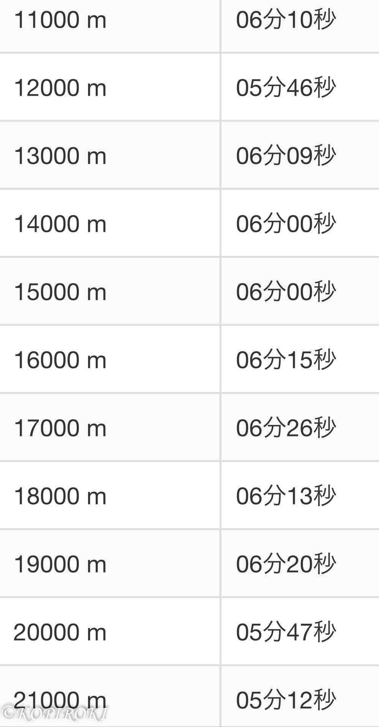This screenshot has height=727, width=379.
Task: Tap the 06分20秒 lap time
Action: [286, 564]
